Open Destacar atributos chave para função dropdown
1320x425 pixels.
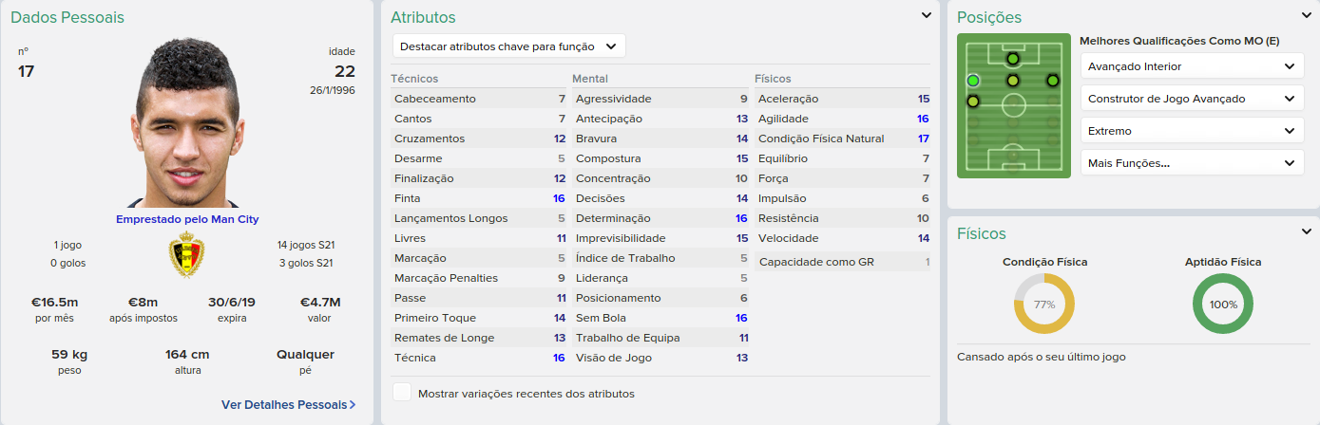click(508, 46)
